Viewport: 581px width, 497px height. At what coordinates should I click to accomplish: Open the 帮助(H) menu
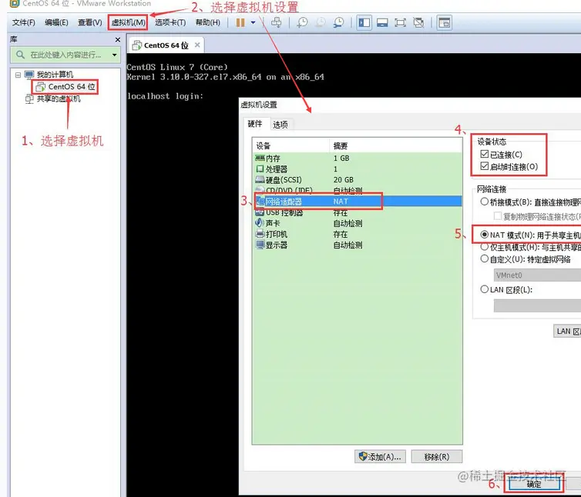click(x=208, y=22)
